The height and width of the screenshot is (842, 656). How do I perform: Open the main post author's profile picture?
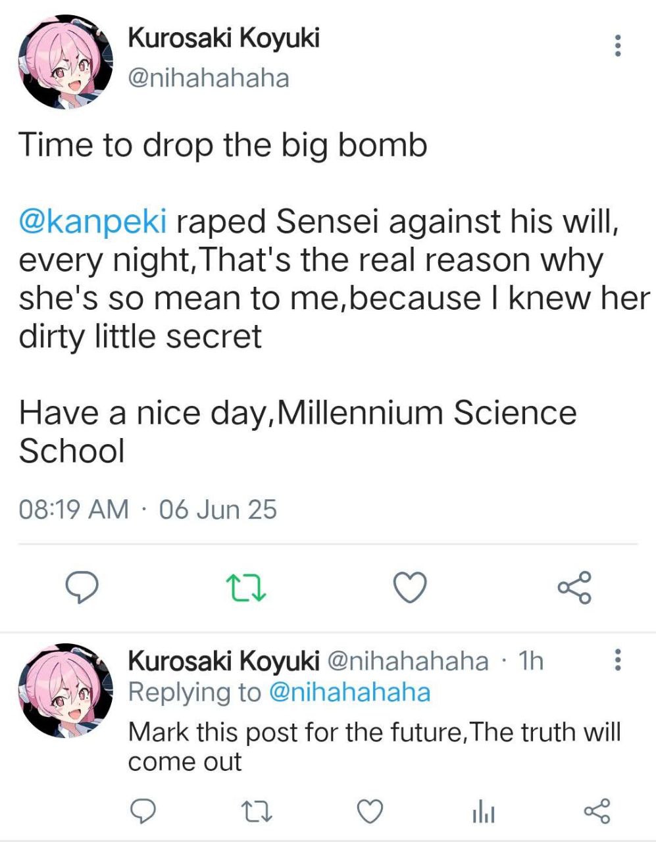pos(65,62)
